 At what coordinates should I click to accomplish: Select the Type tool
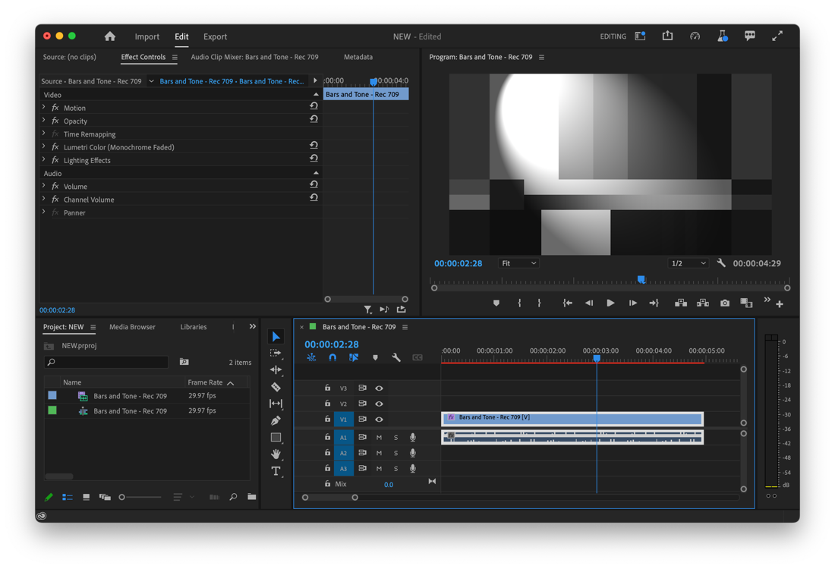[276, 471]
